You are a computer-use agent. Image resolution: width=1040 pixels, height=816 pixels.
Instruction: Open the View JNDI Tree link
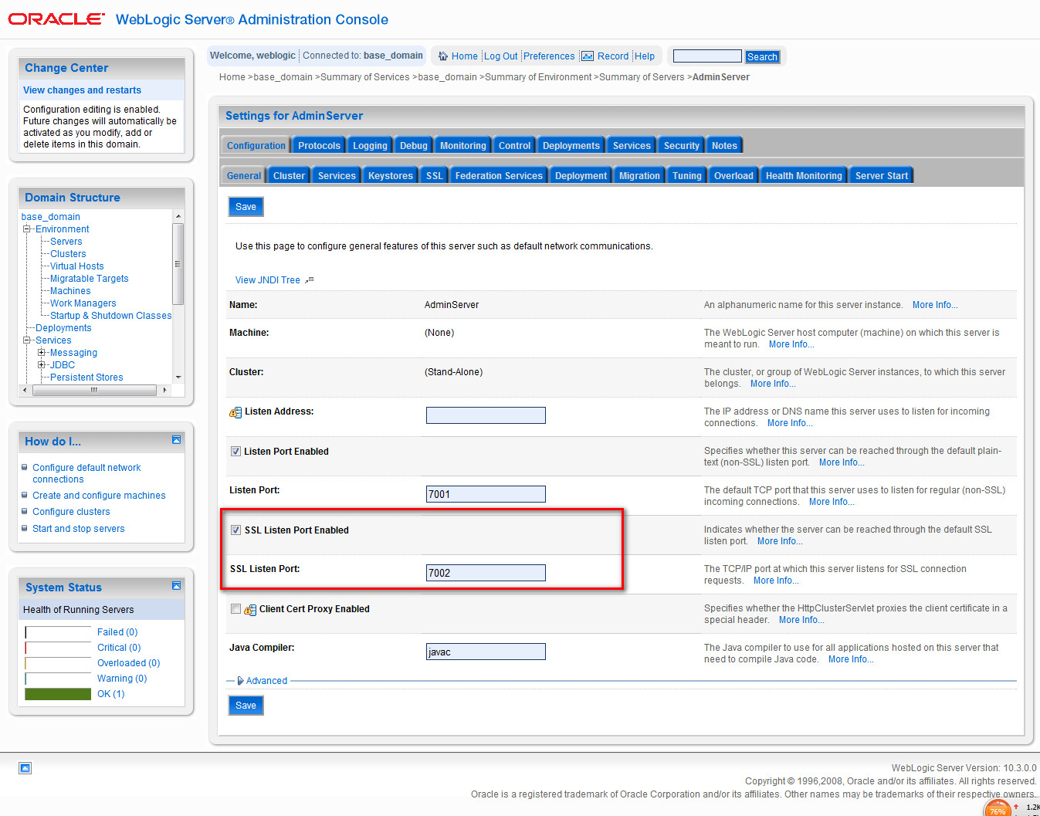pos(268,280)
